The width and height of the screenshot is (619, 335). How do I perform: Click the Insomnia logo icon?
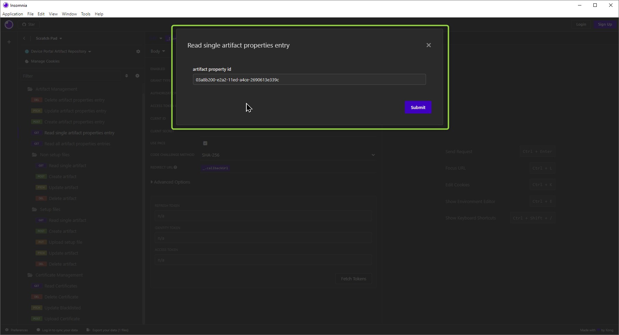[x=9, y=25]
